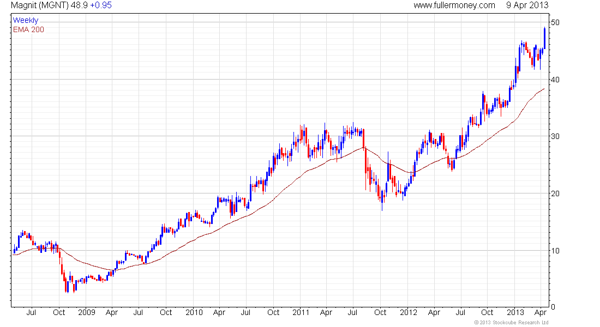Click the y-axis label 20
Screen dimensions: 600x327
pyautogui.click(x=555, y=193)
